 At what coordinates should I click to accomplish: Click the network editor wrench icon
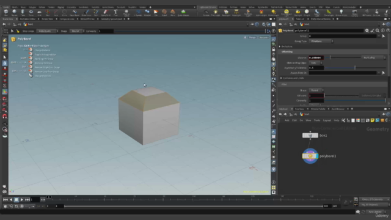(x=343, y=120)
